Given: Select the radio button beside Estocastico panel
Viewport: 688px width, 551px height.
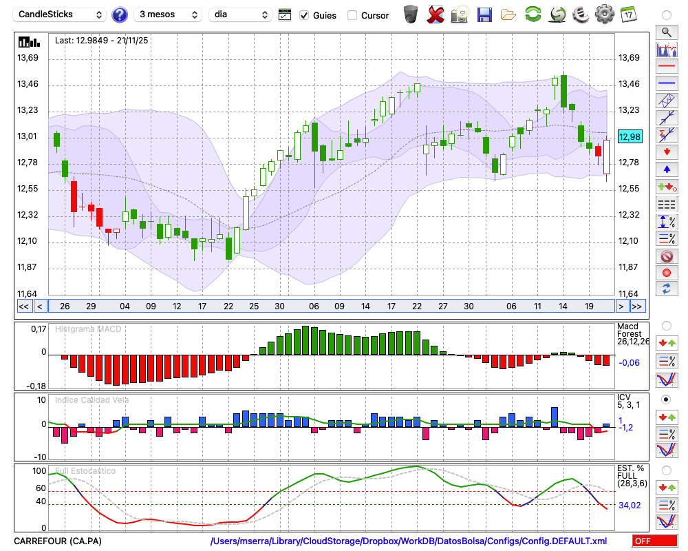Looking at the screenshot, I should 666,470.
